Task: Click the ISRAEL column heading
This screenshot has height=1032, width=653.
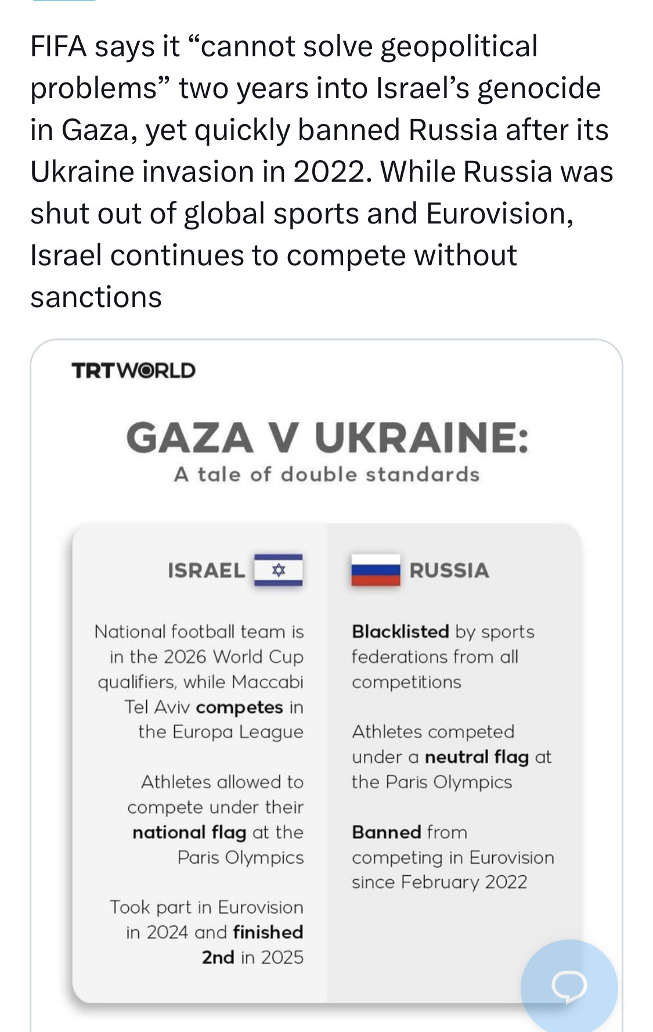Action: [206, 571]
